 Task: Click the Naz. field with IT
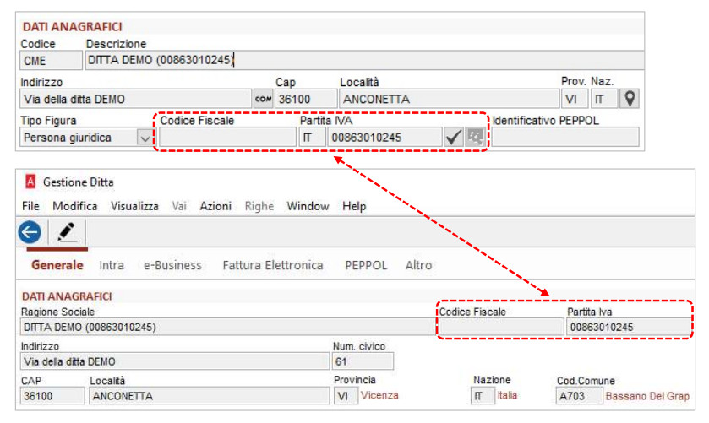pos(604,99)
